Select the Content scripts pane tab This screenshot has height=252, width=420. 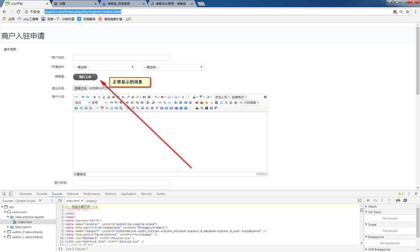[25, 201]
